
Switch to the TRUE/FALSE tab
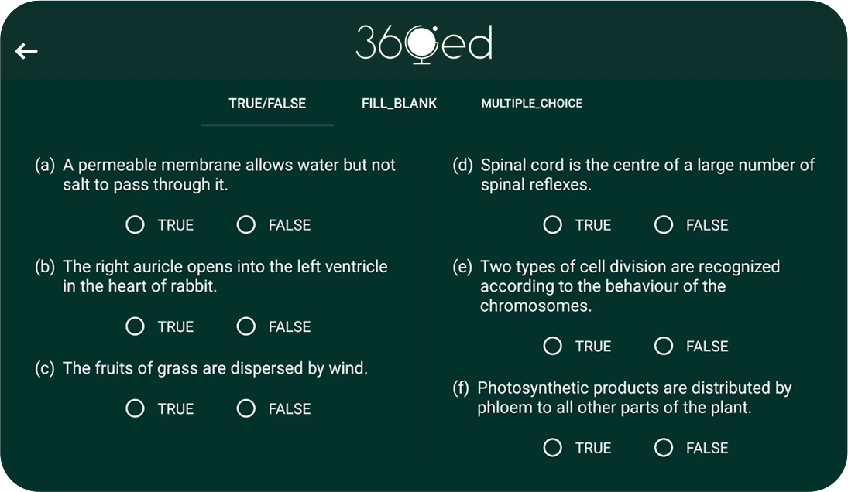tap(267, 103)
